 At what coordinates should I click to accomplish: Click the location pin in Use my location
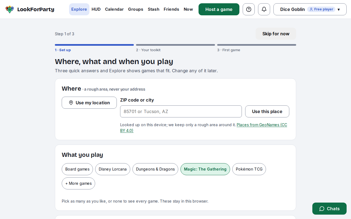71,103
